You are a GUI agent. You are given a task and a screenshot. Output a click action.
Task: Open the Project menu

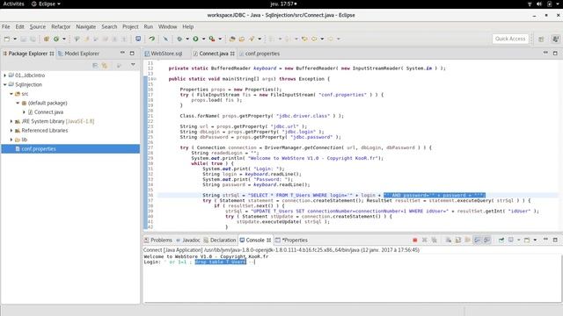[x=130, y=26]
